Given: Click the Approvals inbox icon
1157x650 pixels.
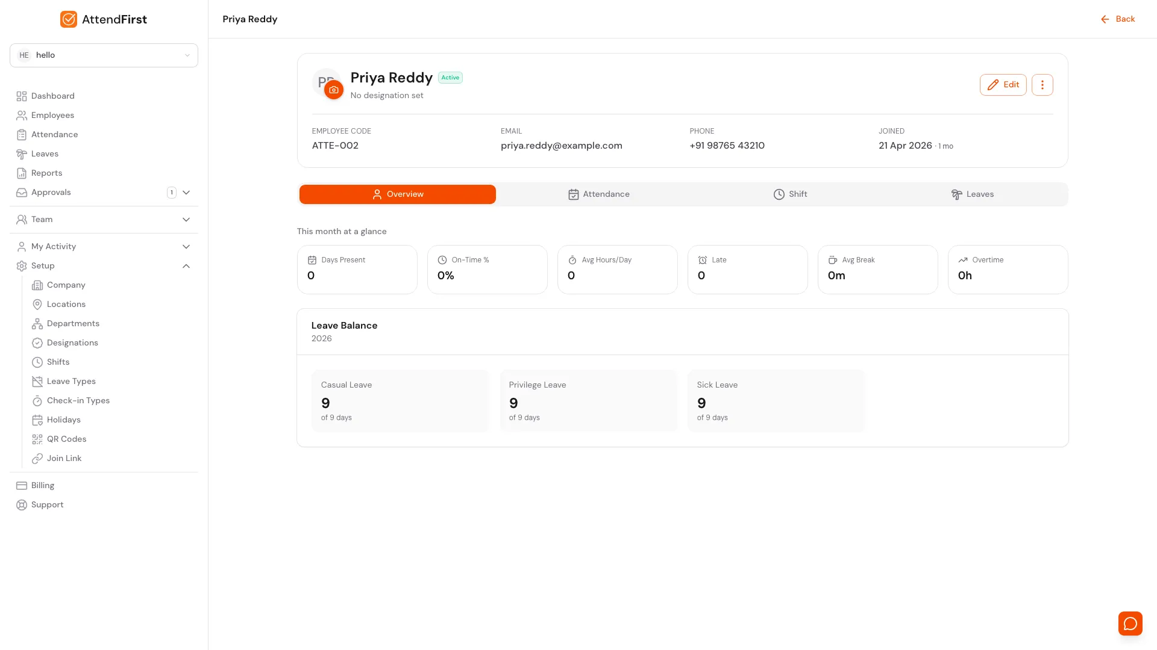Looking at the screenshot, I should tap(22, 193).
